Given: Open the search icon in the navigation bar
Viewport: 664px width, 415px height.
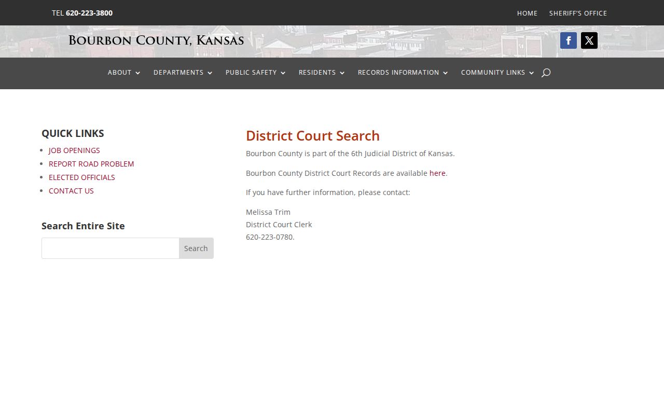Looking at the screenshot, I should coord(546,73).
